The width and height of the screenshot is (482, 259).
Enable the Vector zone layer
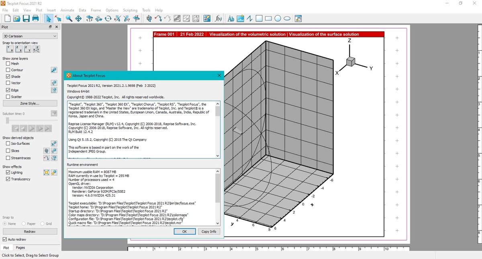(x=8, y=83)
